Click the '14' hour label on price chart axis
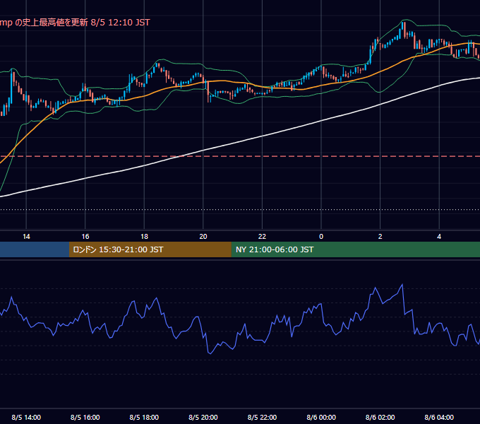The image size is (480, 424). pos(26,237)
